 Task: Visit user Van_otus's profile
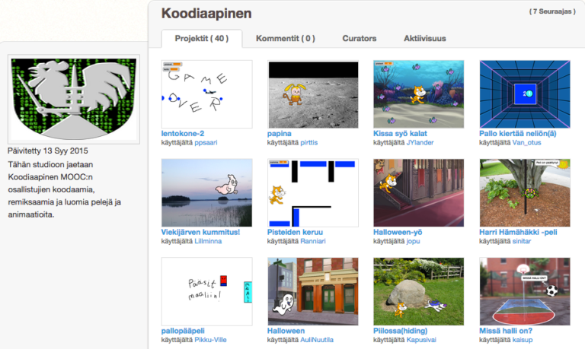pyautogui.click(x=527, y=143)
